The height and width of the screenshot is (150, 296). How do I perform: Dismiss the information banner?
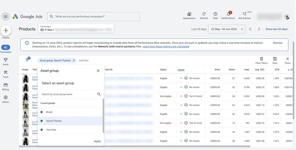pyautogui.click(x=278, y=43)
